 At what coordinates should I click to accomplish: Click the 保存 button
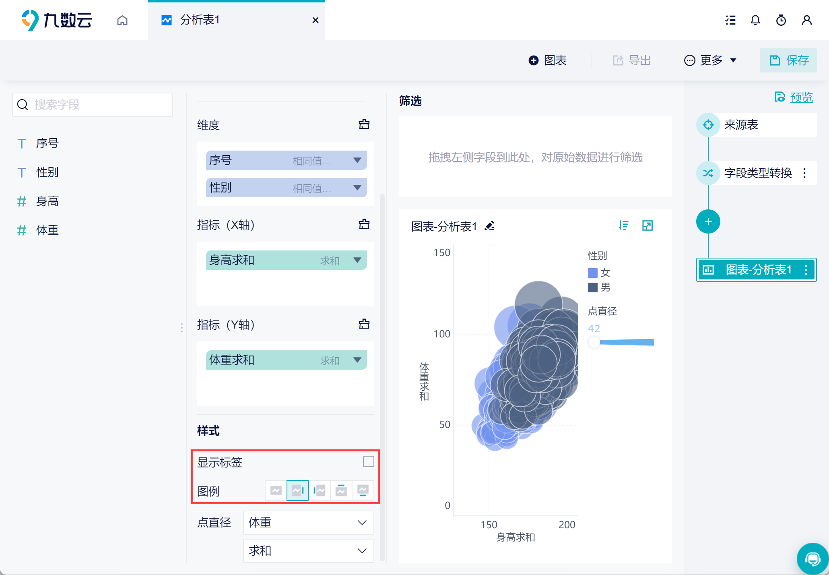(788, 60)
